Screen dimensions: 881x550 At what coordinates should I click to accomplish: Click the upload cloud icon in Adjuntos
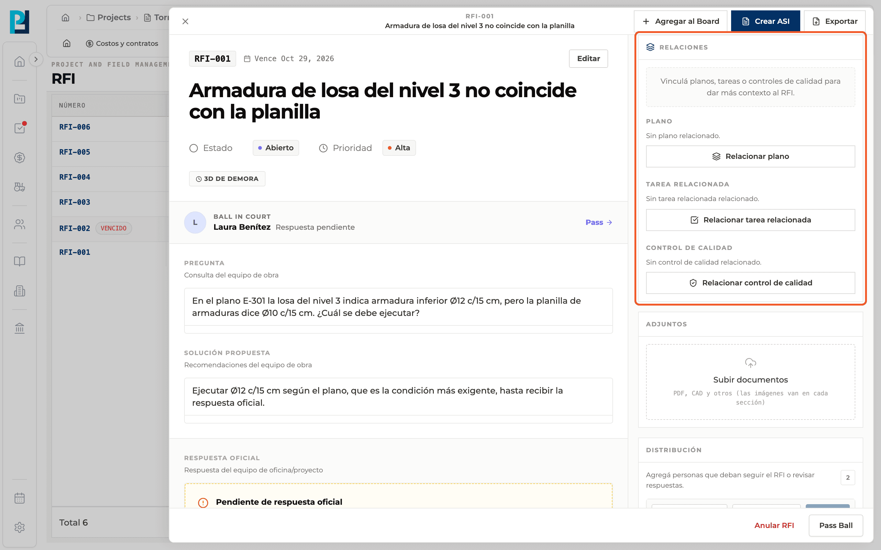(x=750, y=363)
